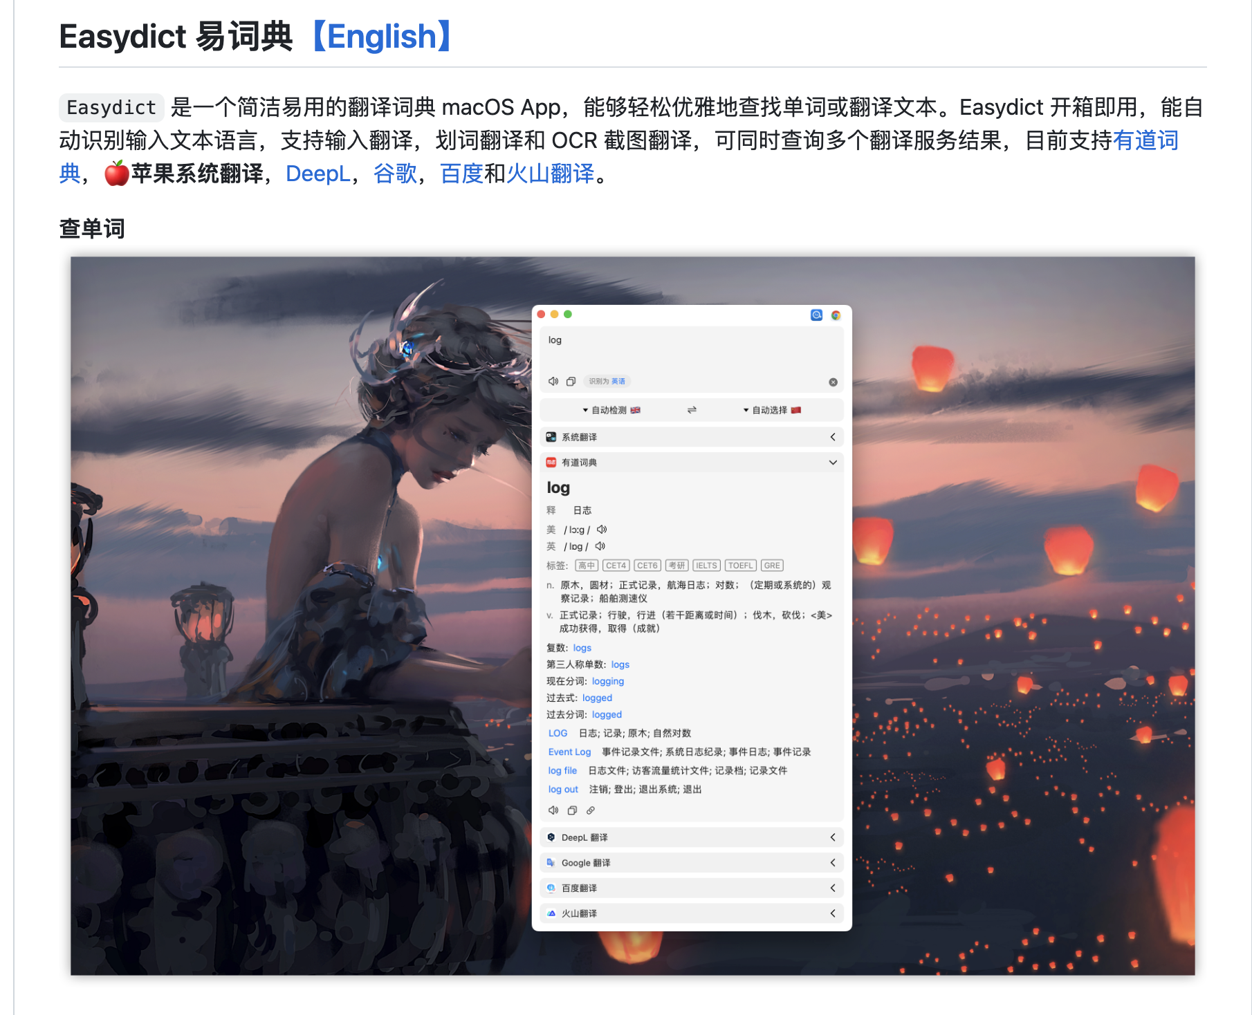Open Chrome icon in Easydict title bar

point(836,315)
